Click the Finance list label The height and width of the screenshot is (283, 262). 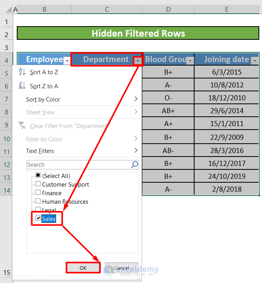click(x=52, y=193)
